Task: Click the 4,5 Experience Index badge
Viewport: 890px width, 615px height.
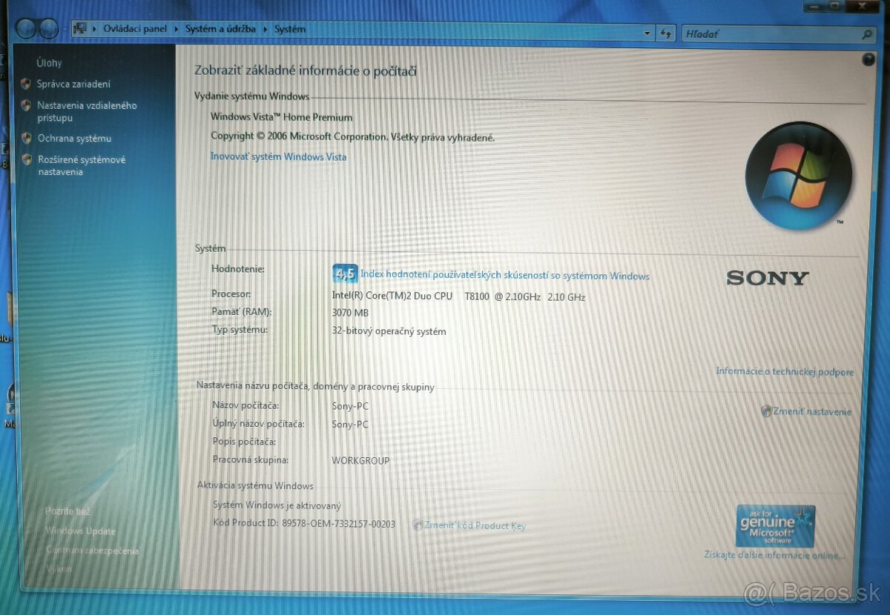Action: [x=345, y=273]
